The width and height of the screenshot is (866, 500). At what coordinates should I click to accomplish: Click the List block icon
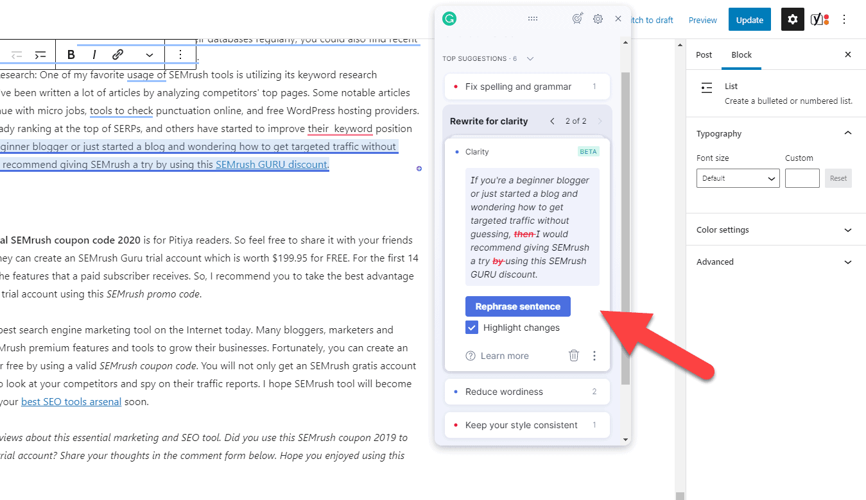(x=707, y=88)
